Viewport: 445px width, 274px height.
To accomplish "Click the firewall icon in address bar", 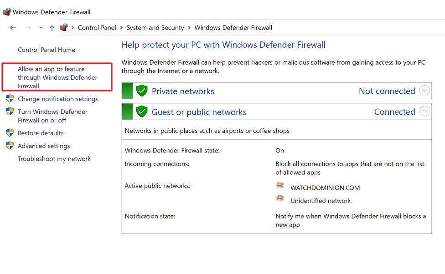I will 64,28.
